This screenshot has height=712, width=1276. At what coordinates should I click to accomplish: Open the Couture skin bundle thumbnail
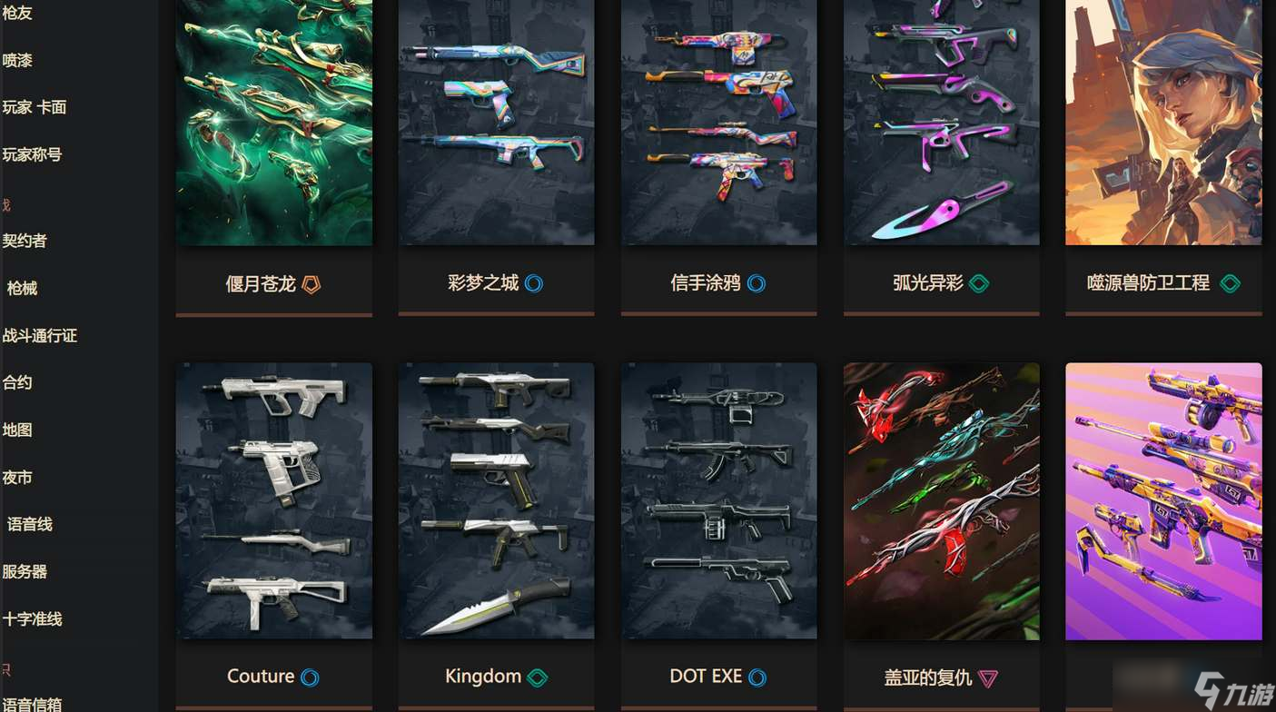click(x=274, y=501)
